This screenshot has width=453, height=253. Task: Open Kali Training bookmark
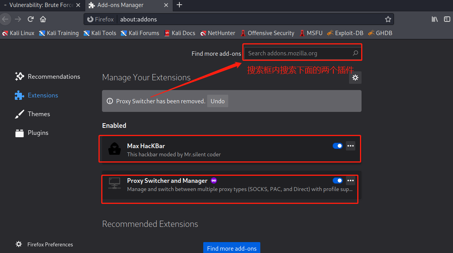tap(59, 33)
